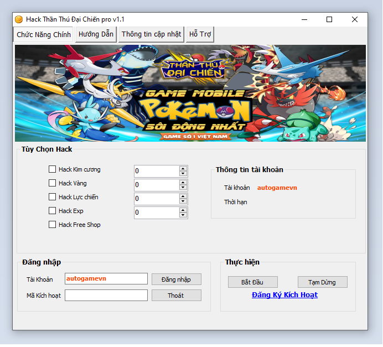Toggle the Hack Lực chiến checkbox

pos(53,197)
